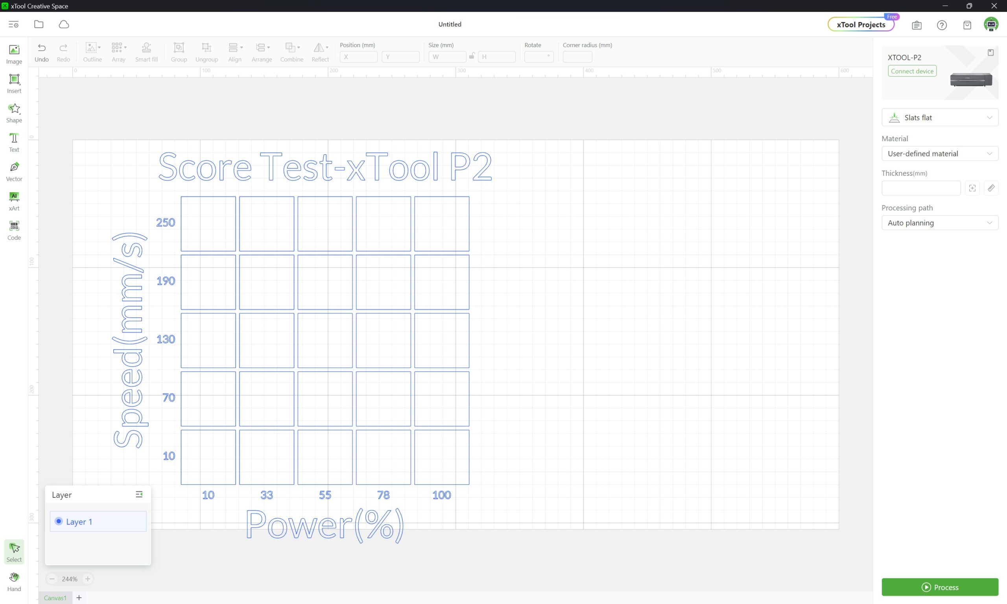This screenshot has height=604, width=1007.
Task: Open the cloud storage icon
Action: coord(64,24)
